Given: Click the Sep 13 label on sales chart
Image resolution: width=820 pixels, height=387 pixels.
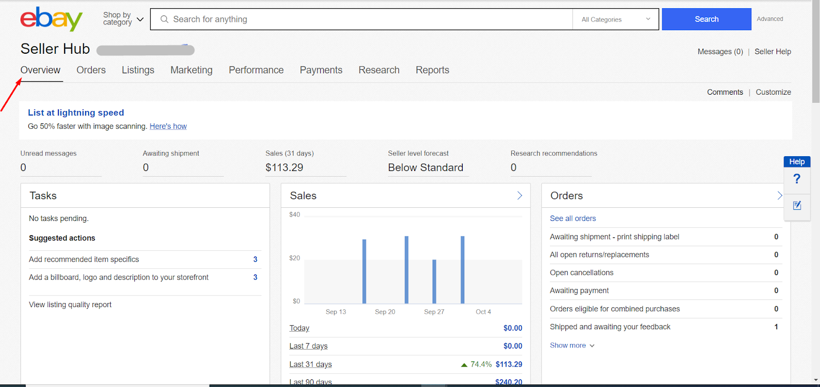Looking at the screenshot, I should tap(336, 312).
